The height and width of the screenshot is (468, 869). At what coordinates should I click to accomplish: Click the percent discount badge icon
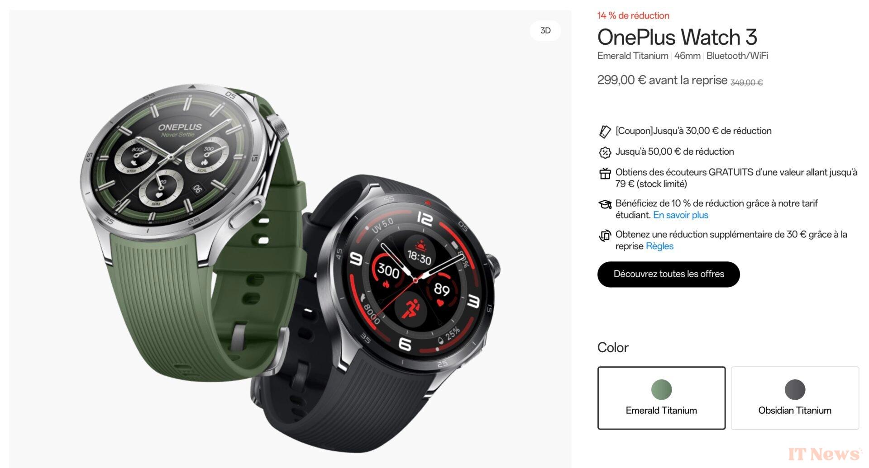(605, 152)
